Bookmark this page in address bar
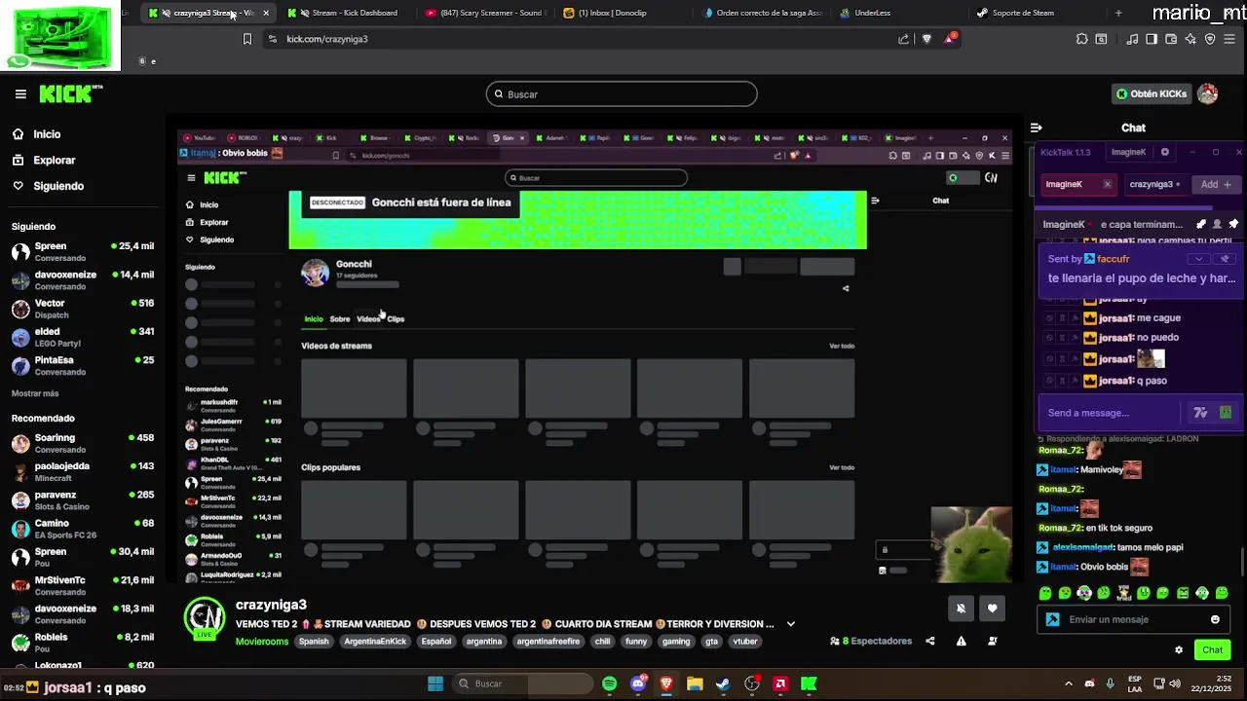 pos(247,39)
